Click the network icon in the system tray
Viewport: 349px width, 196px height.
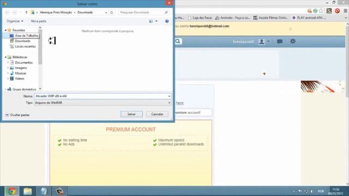point(306,191)
